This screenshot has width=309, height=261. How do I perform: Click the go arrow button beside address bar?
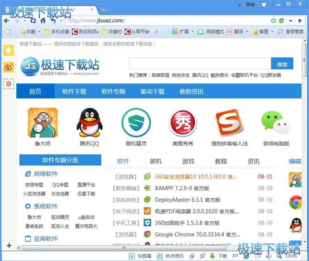click(300, 21)
